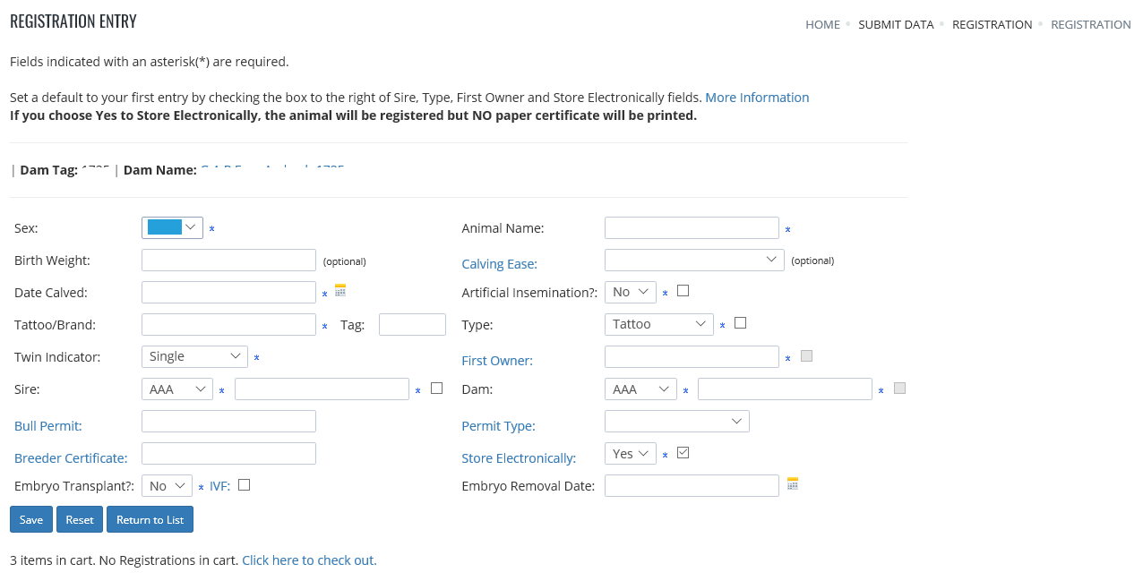Click the IVF label link
The width and height of the screenshot is (1143, 581).
click(x=219, y=485)
